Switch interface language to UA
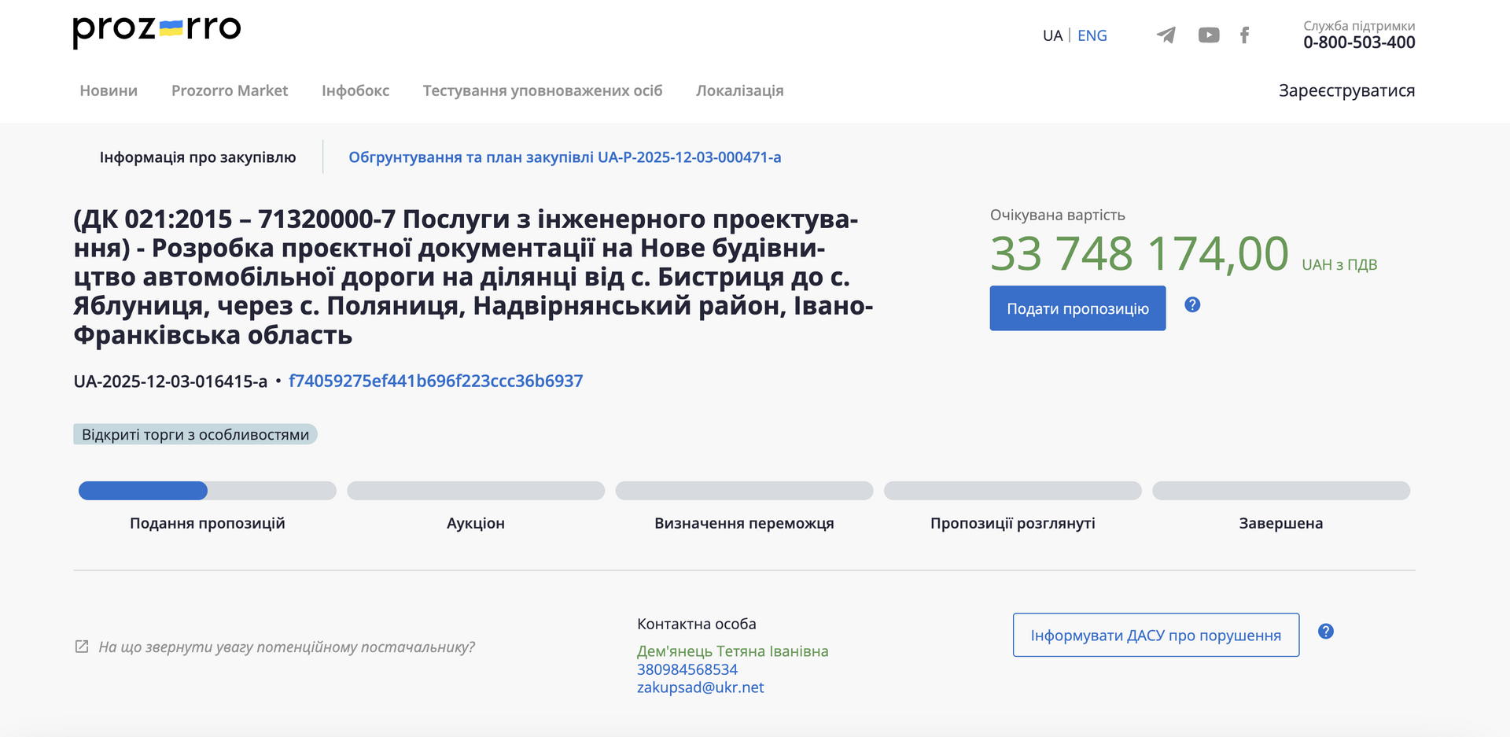Screen dimensions: 1510x737 point(1051,35)
